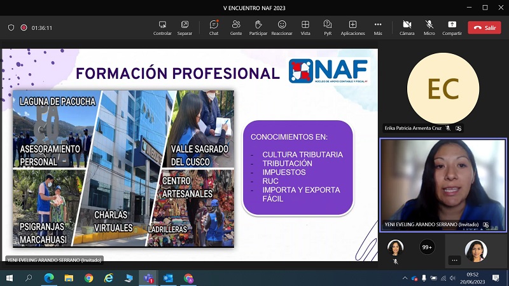Open the PyR questions panel
Viewport: 509px width, 286px height.
[328, 28]
